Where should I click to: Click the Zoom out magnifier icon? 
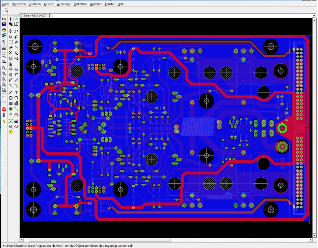pyautogui.click(x=4, y=79)
